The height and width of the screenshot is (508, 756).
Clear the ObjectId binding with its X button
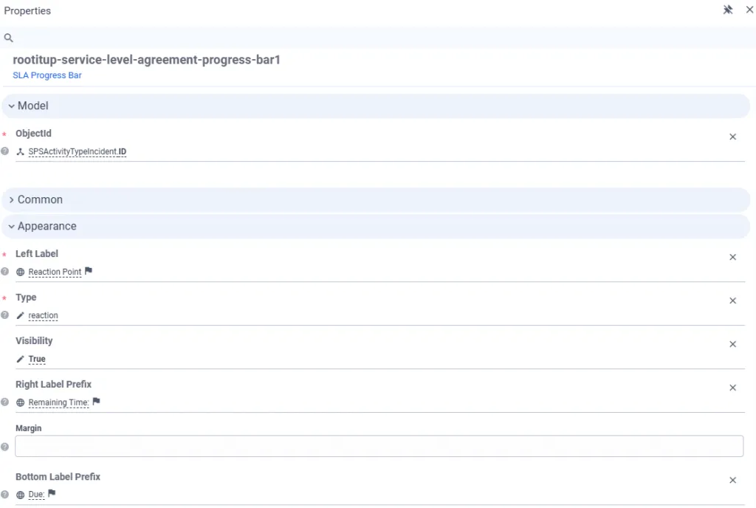[x=732, y=137]
